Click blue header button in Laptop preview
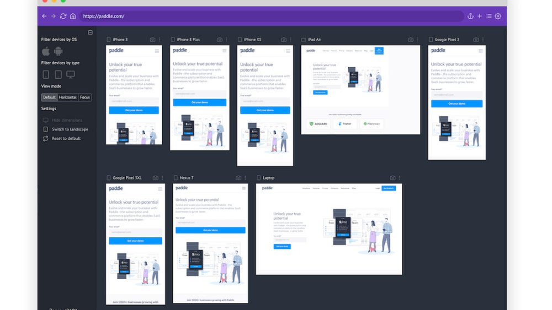Viewport: 552px width, 310px height. click(x=389, y=188)
